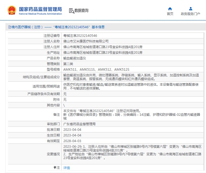206x173 pixels.
Task: Go to 首页 via its text label
Action: tap(170, 14)
